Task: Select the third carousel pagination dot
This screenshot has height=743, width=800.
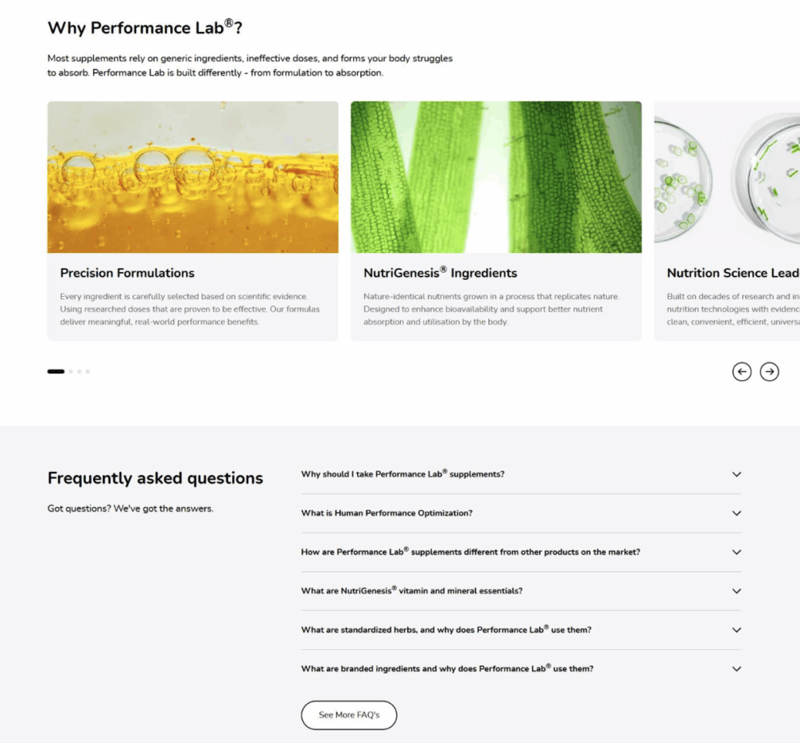Action: pyautogui.click(x=79, y=372)
